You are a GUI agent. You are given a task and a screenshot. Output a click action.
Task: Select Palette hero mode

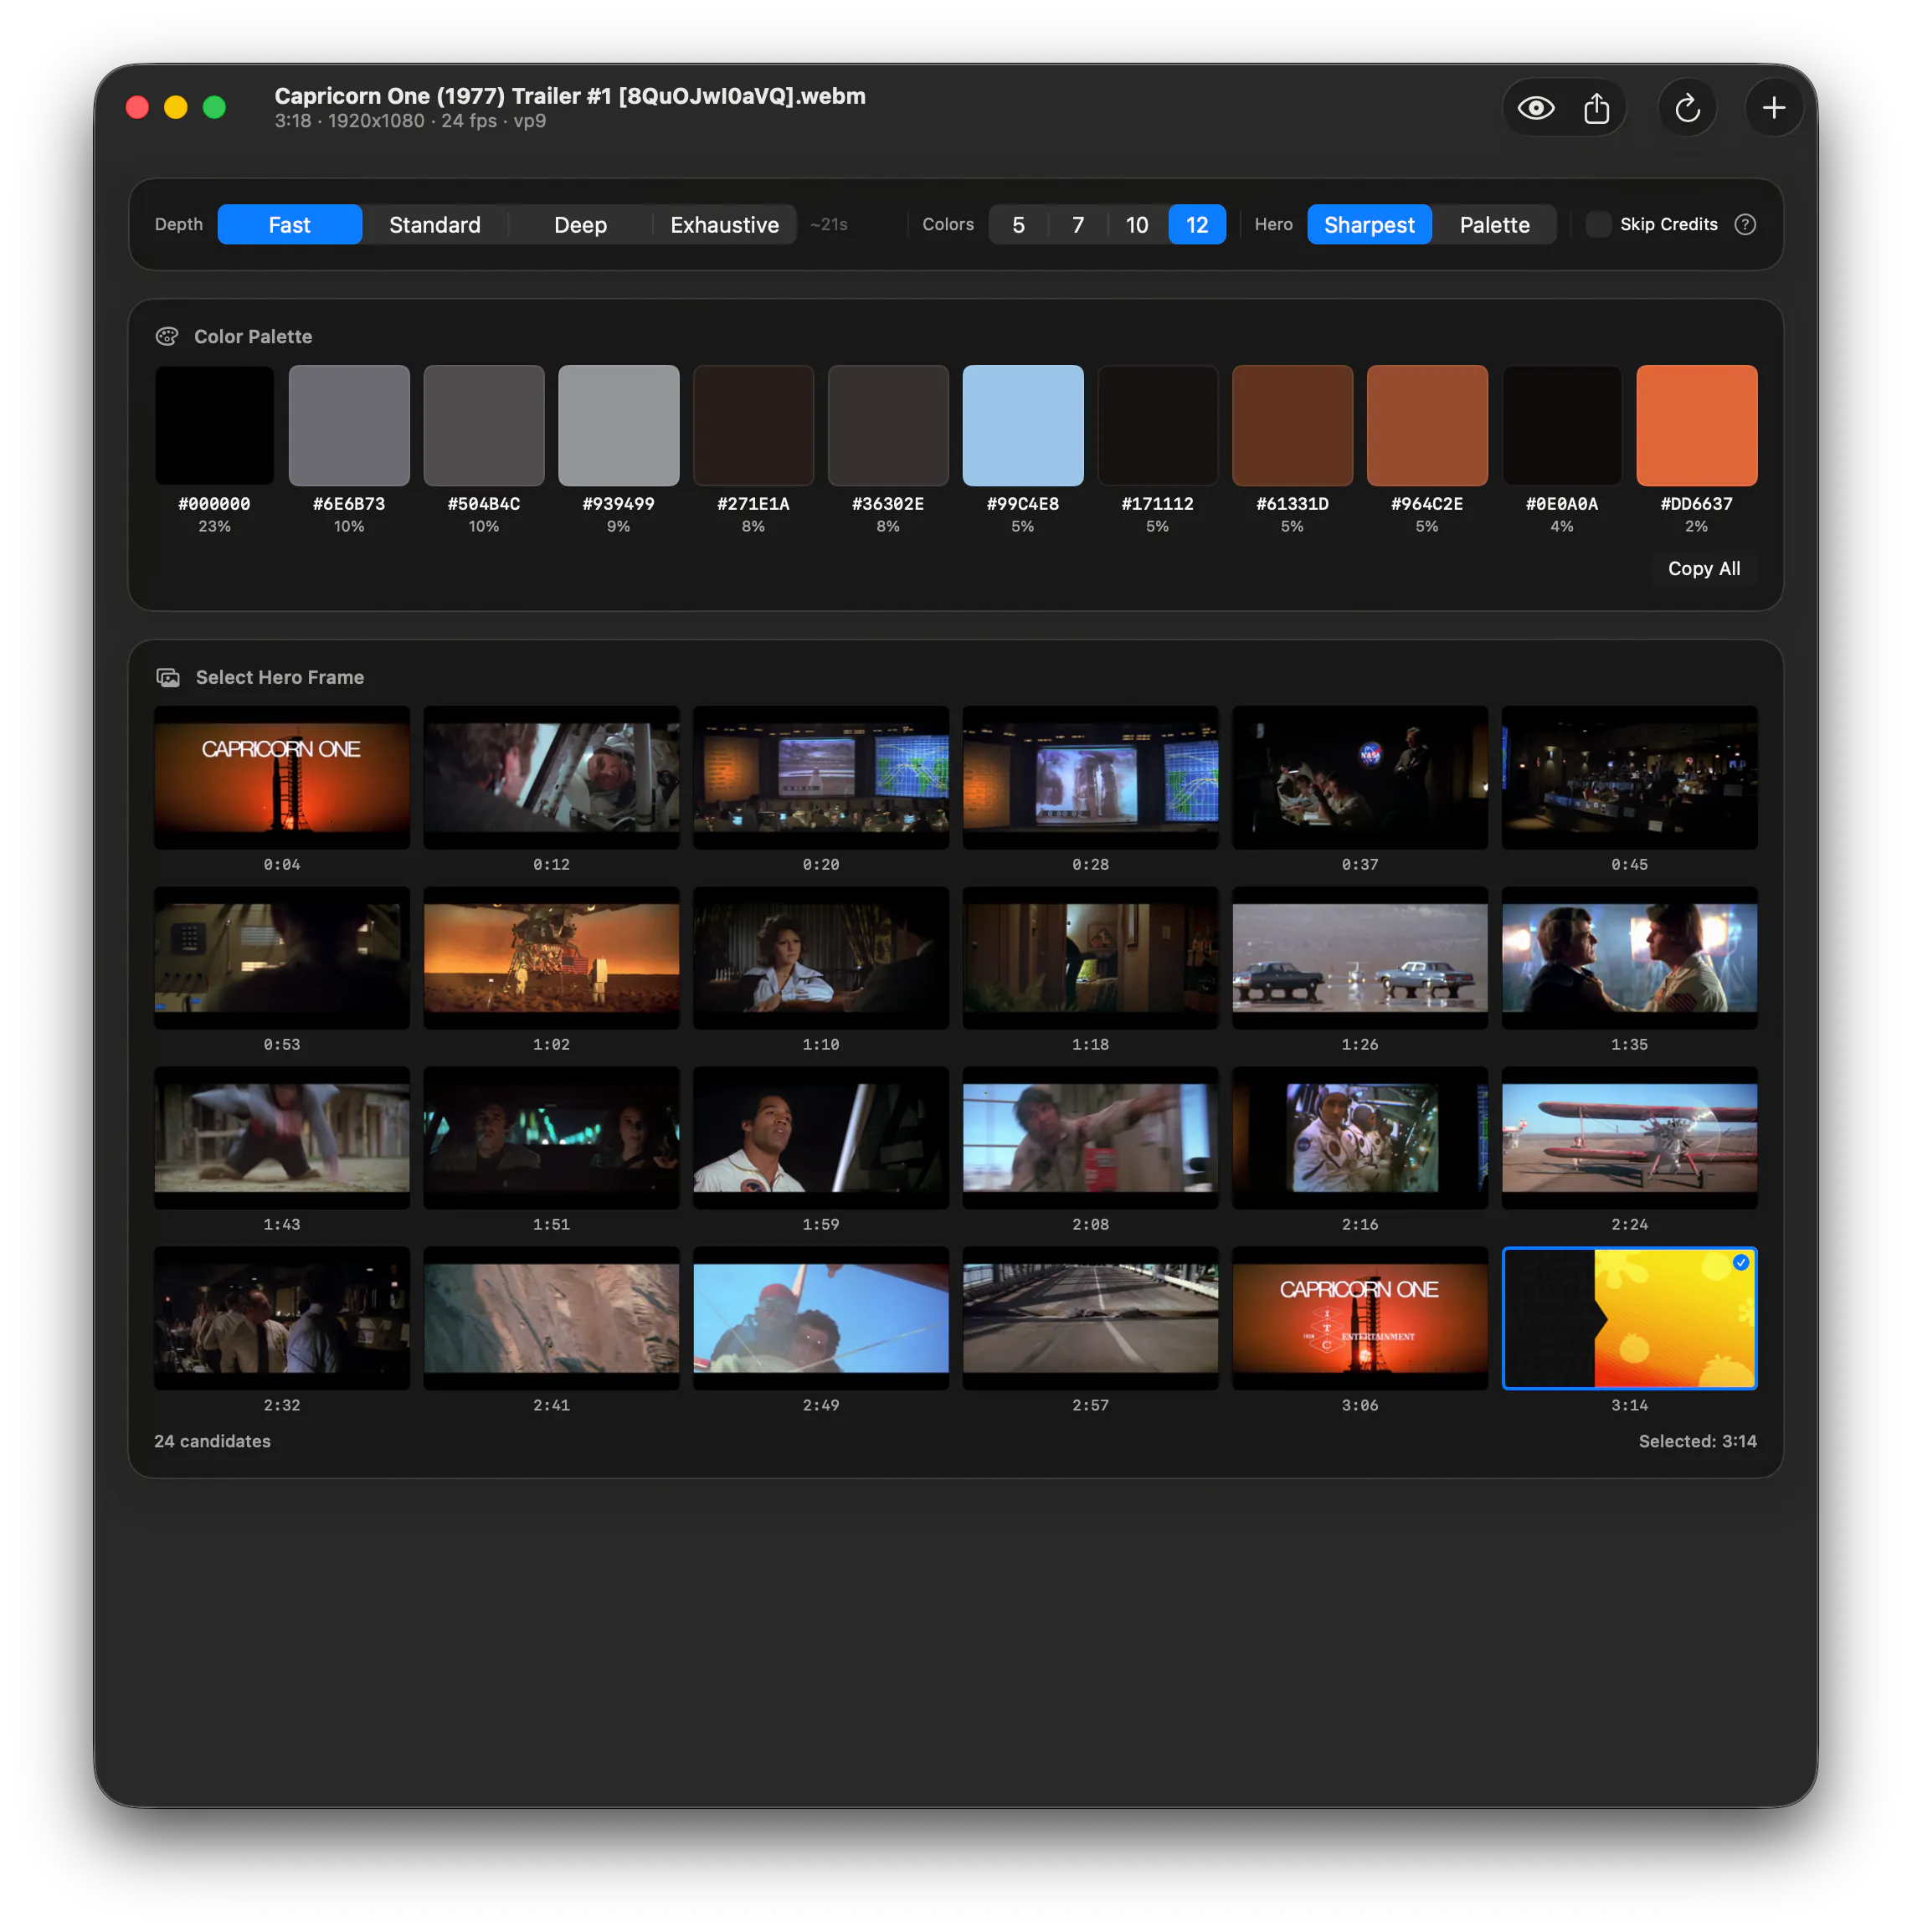(1494, 224)
